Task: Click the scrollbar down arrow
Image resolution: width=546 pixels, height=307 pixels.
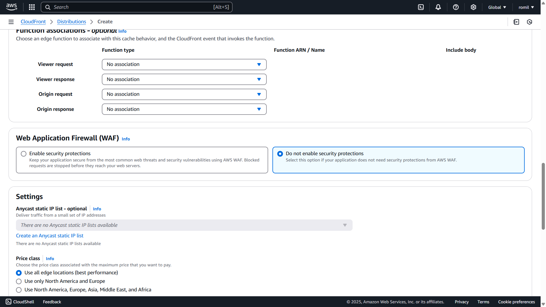Action: point(543,304)
